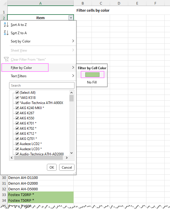This screenshot has height=210, width=170.
Task: Click the list scroll-down arrow
Action: point(72,153)
